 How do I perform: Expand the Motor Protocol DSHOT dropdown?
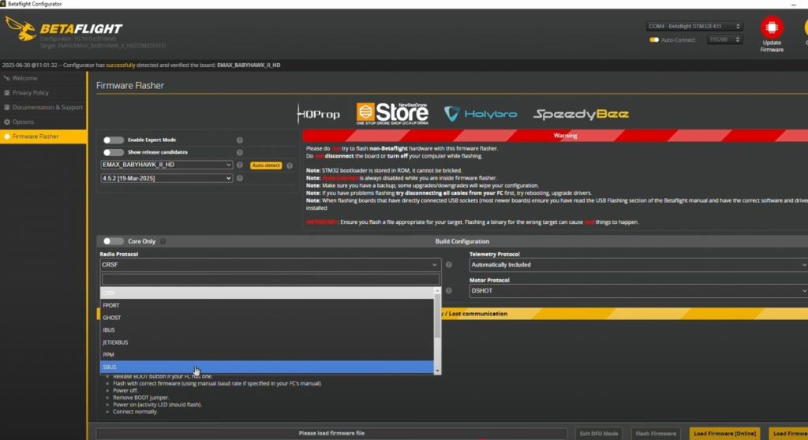[x=638, y=291]
